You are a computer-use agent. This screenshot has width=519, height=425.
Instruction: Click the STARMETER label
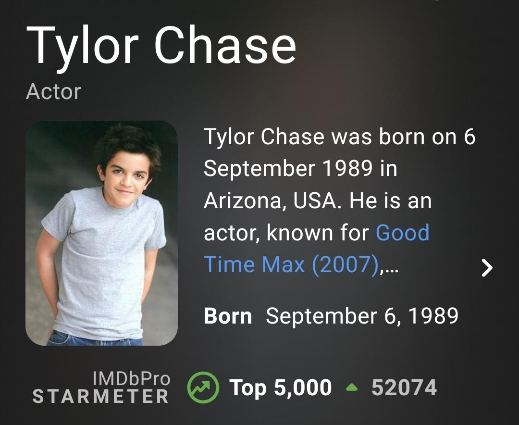click(x=100, y=397)
